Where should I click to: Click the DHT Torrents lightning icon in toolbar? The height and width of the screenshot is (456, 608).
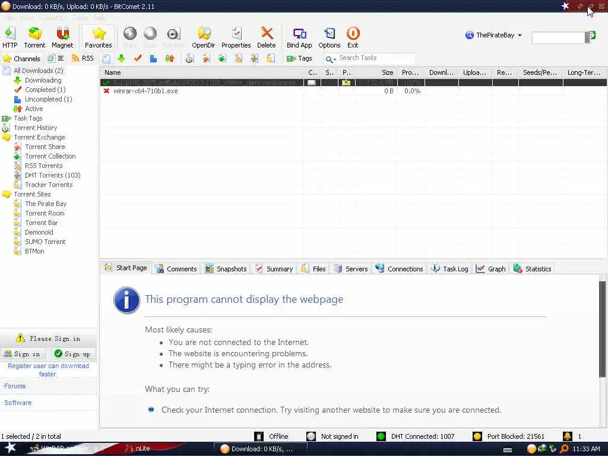(254, 59)
